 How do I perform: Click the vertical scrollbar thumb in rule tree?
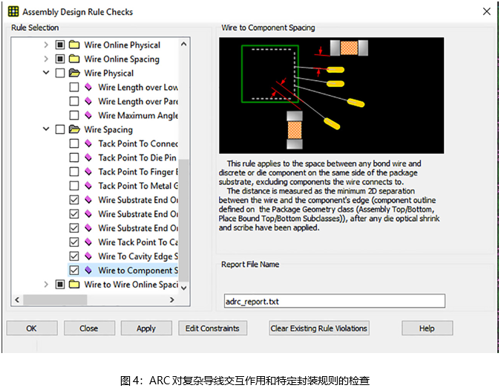183,220
